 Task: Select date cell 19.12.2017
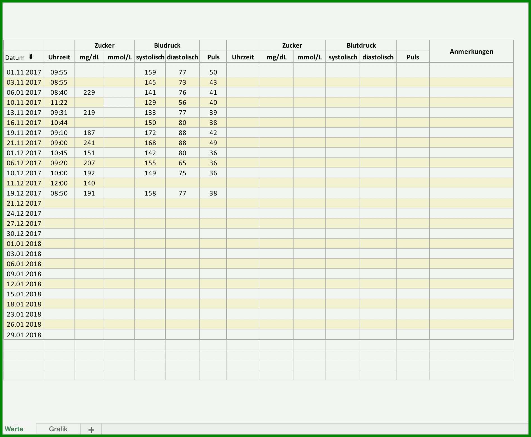[24, 193]
